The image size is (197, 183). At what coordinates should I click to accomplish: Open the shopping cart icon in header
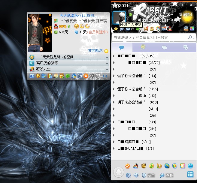(x=146, y=29)
